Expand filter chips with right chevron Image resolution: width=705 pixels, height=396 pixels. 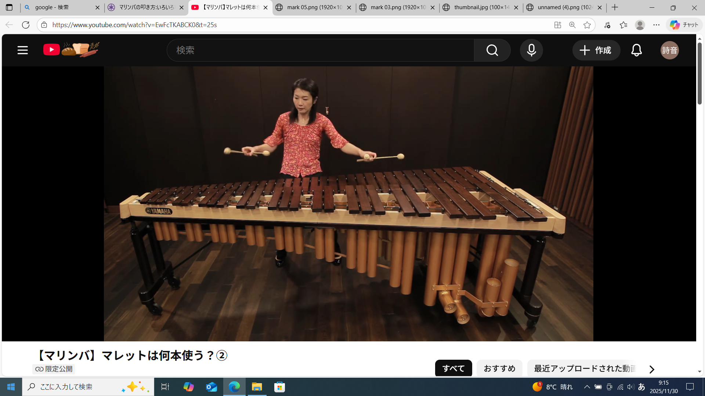pyautogui.click(x=652, y=369)
